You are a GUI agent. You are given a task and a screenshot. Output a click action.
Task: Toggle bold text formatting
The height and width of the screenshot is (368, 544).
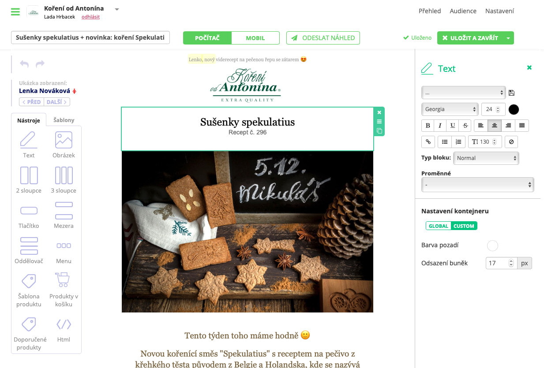pos(428,126)
